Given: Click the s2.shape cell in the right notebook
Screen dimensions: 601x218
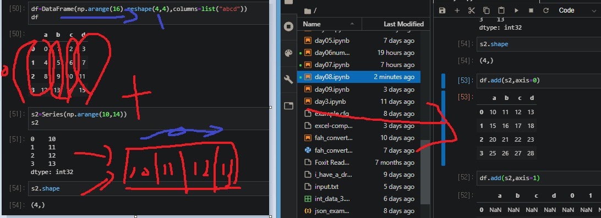Looking at the screenshot, I should pos(538,44).
